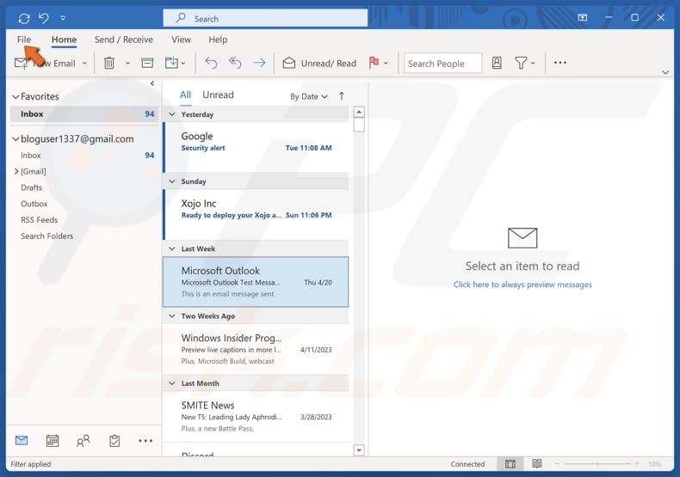This screenshot has width=680, height=477.
Task: Click the Undo icon in title bar
Action: 44,18
